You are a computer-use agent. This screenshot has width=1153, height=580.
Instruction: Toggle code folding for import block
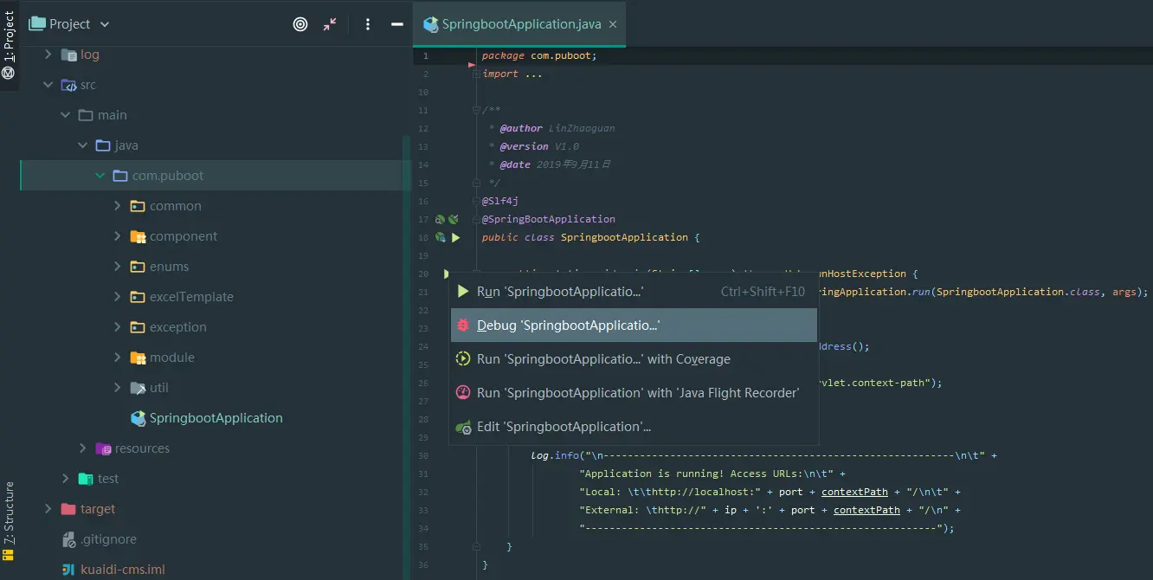[x=476, y=74]
